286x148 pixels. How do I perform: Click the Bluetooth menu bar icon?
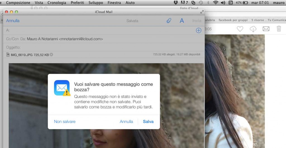coord(208,3)
